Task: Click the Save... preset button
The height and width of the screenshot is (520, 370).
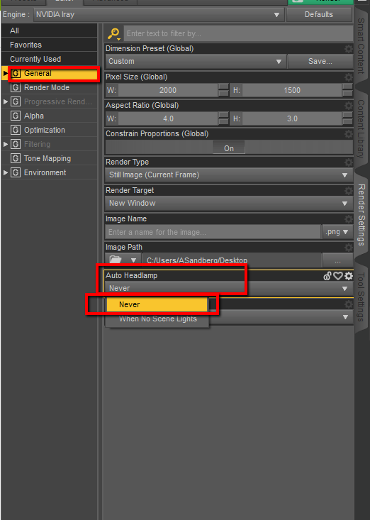Action: click(x=320, y=61)
